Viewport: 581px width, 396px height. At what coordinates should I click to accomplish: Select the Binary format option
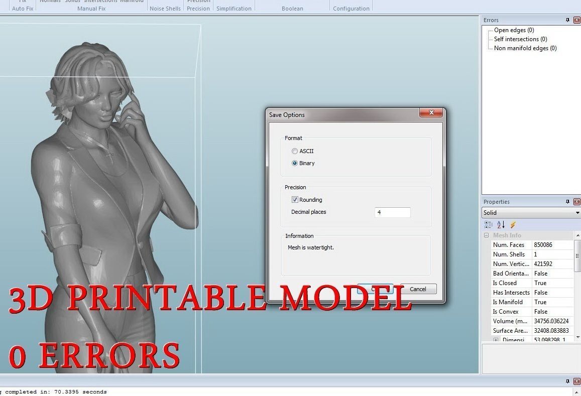[303, 163]
